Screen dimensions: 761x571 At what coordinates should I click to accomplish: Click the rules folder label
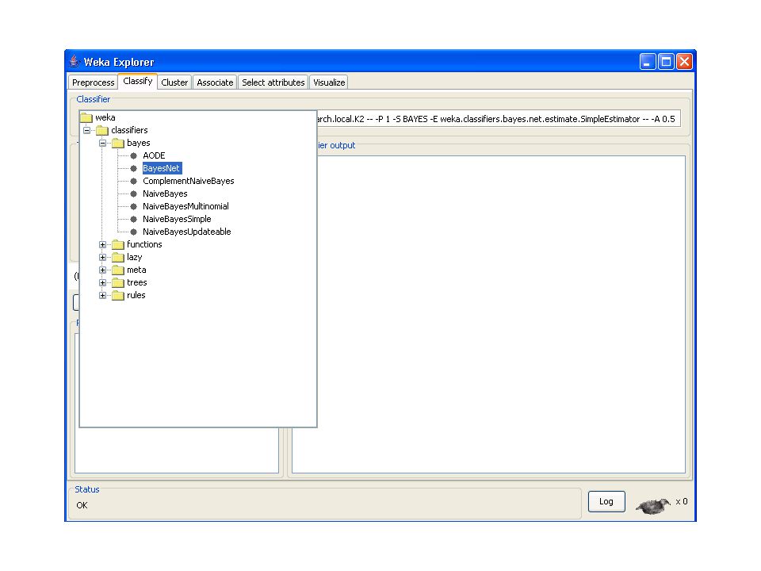[x=136, y=295]
